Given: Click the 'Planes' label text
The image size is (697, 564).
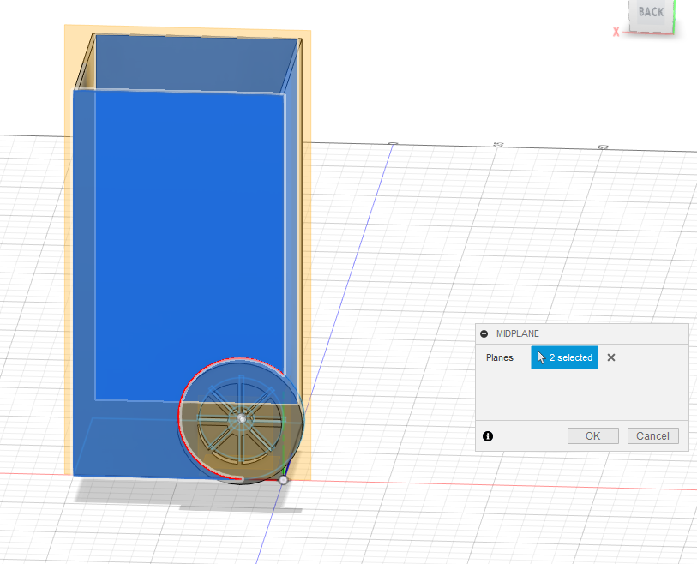Looking at the screenshot, I should tap(500, 357).
